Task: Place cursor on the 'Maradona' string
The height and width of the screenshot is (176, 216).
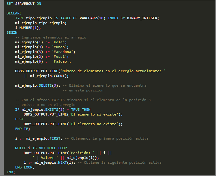Action: coord(63,52)
